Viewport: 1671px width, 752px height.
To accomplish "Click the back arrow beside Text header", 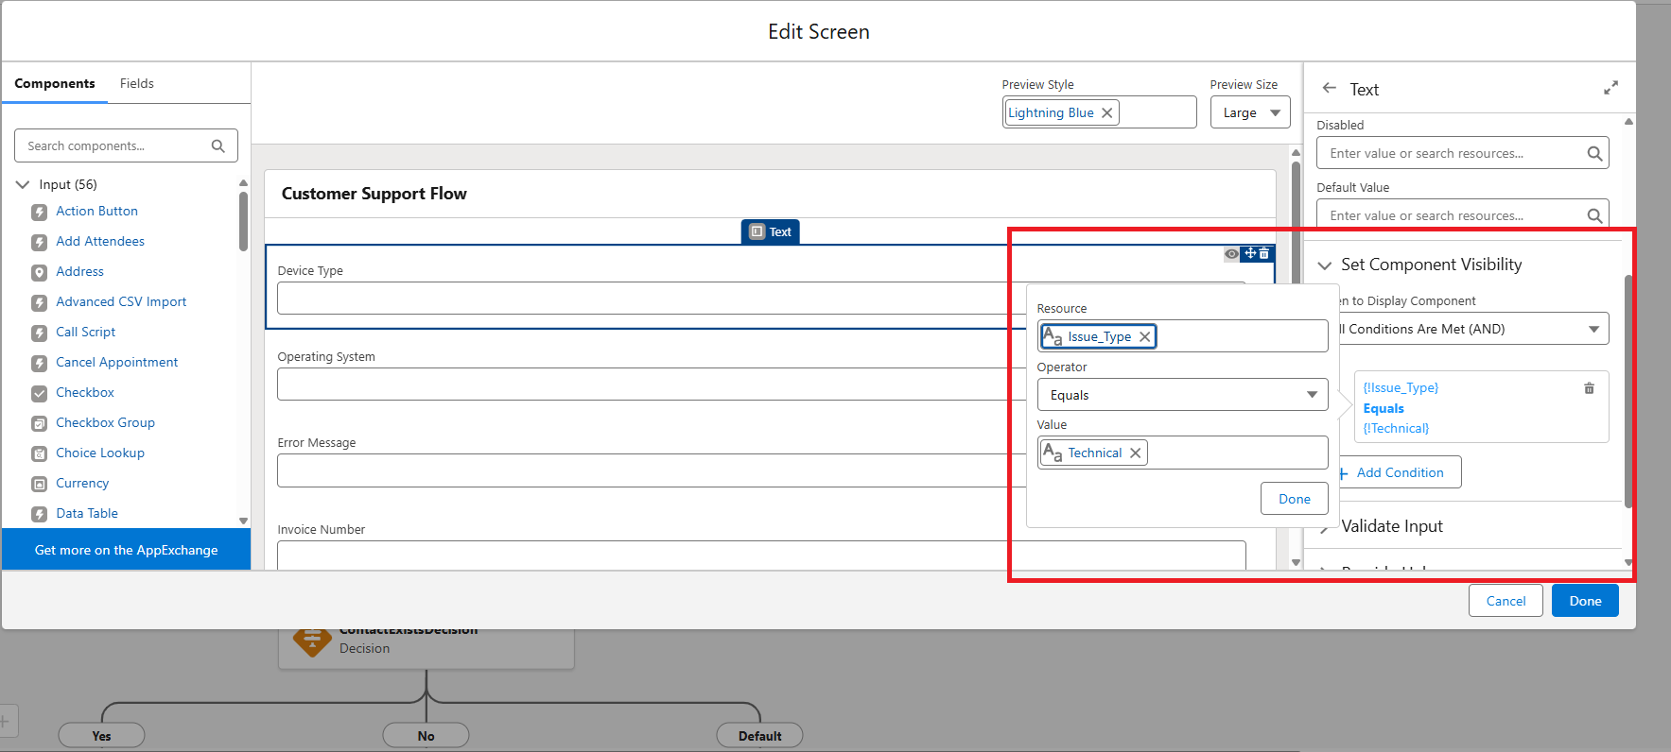I will [x=1329, y=88].
